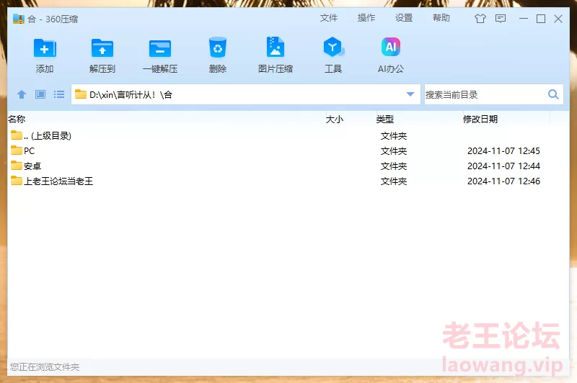Select the '.. (上级目录)' row name
The width and height of the screenshot is (577, 383).
click(x=48, y=136)
